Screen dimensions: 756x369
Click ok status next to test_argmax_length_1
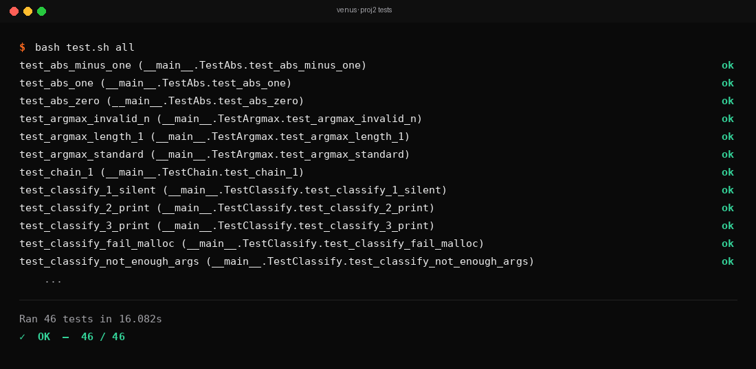point(727,136)
